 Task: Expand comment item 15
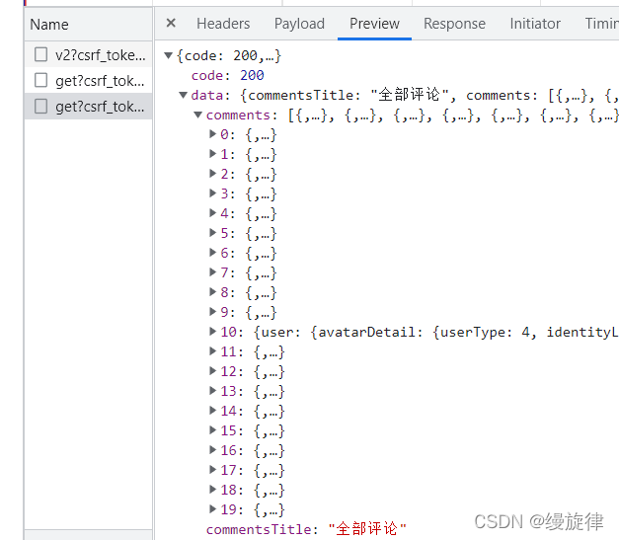pos(213,430)
